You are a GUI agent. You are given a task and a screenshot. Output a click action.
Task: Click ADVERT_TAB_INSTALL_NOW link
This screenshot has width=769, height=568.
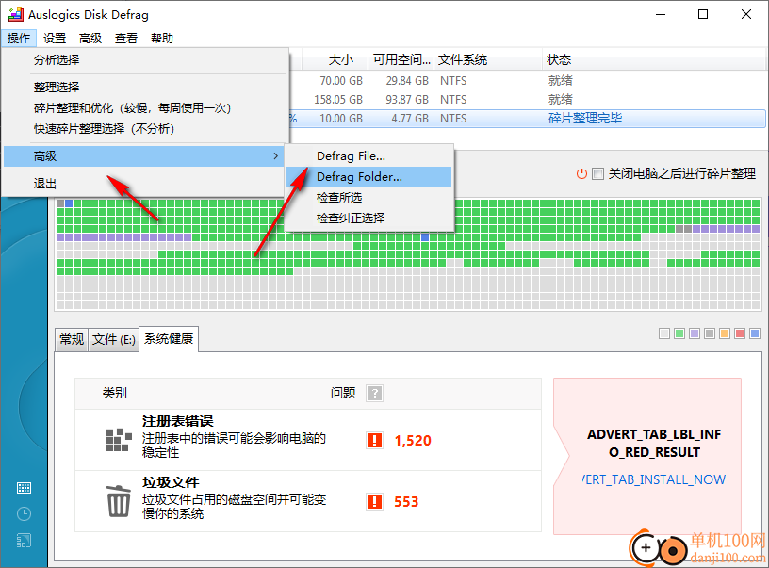(x=654, y=479)
